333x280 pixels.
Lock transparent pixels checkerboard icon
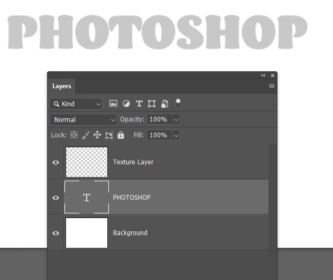pos(74,135)
